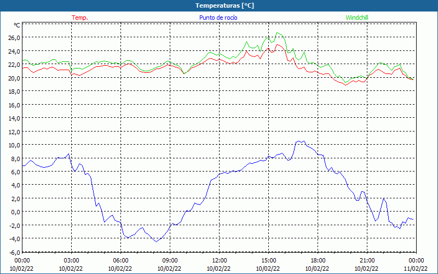Click the '10/02/22' date beneath 09:00
Image resolution: width=438 pixels, height=274 pixels.
[170, 269]
